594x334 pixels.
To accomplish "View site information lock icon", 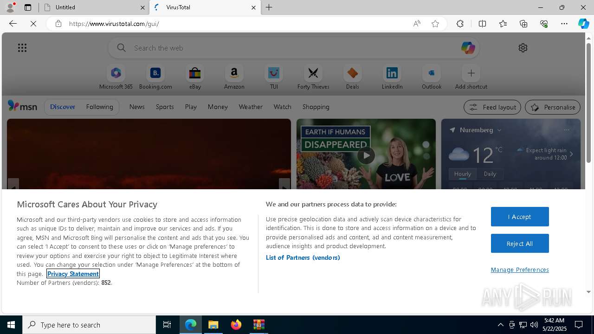I will pyautogui.click(x=58, y=24).
